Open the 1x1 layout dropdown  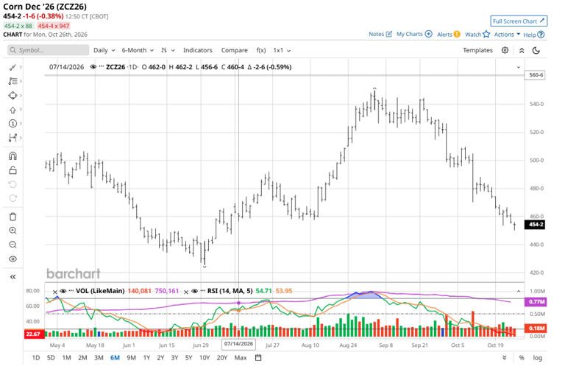282,50
